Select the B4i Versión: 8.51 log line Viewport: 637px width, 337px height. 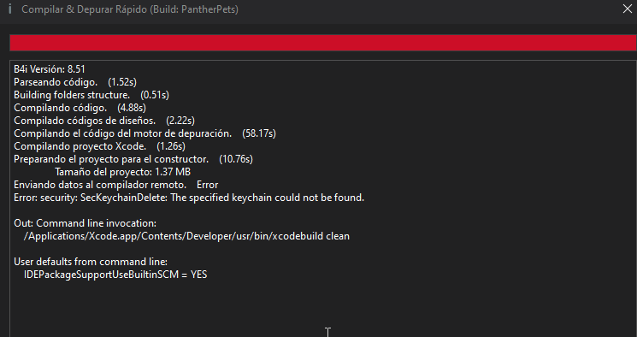click(49, 69)
